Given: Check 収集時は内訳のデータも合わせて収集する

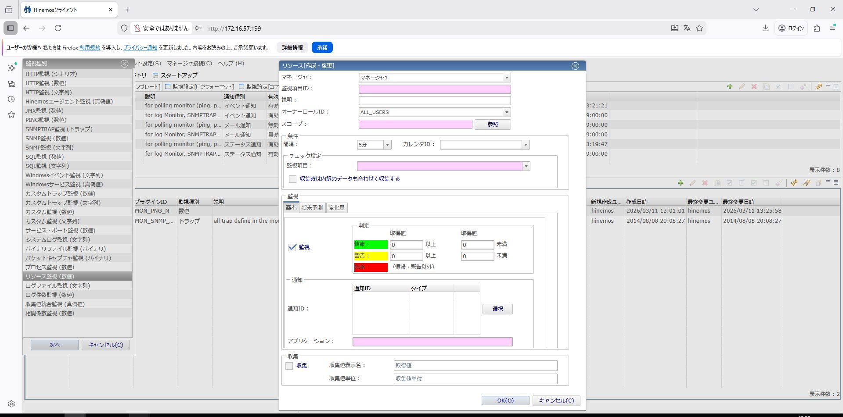Looking at the screenshot, I should click(293, 179).
